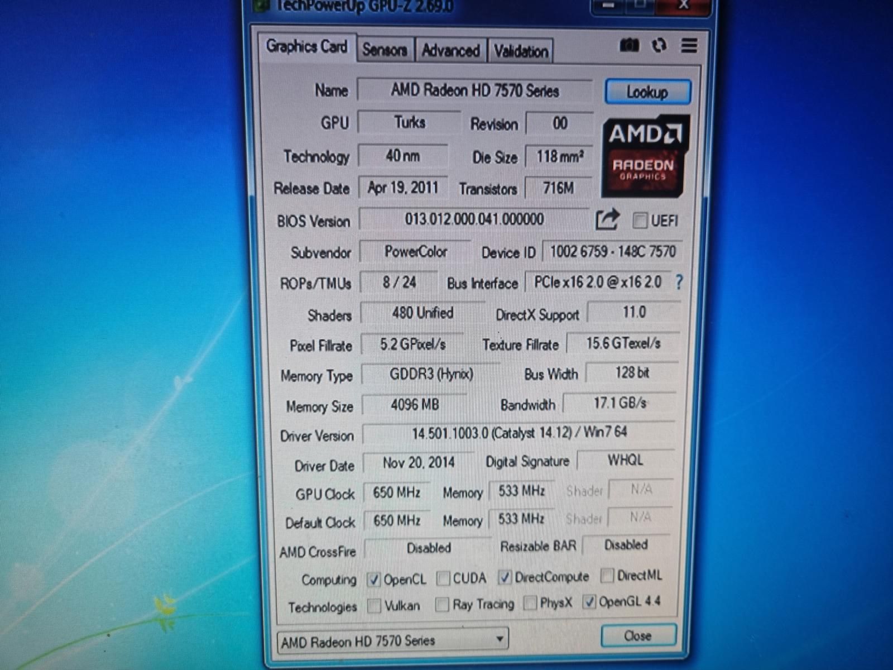Toggle the OpenGL 4.4 checkbox
Screen dimensions: 893x670
[589, 602]
